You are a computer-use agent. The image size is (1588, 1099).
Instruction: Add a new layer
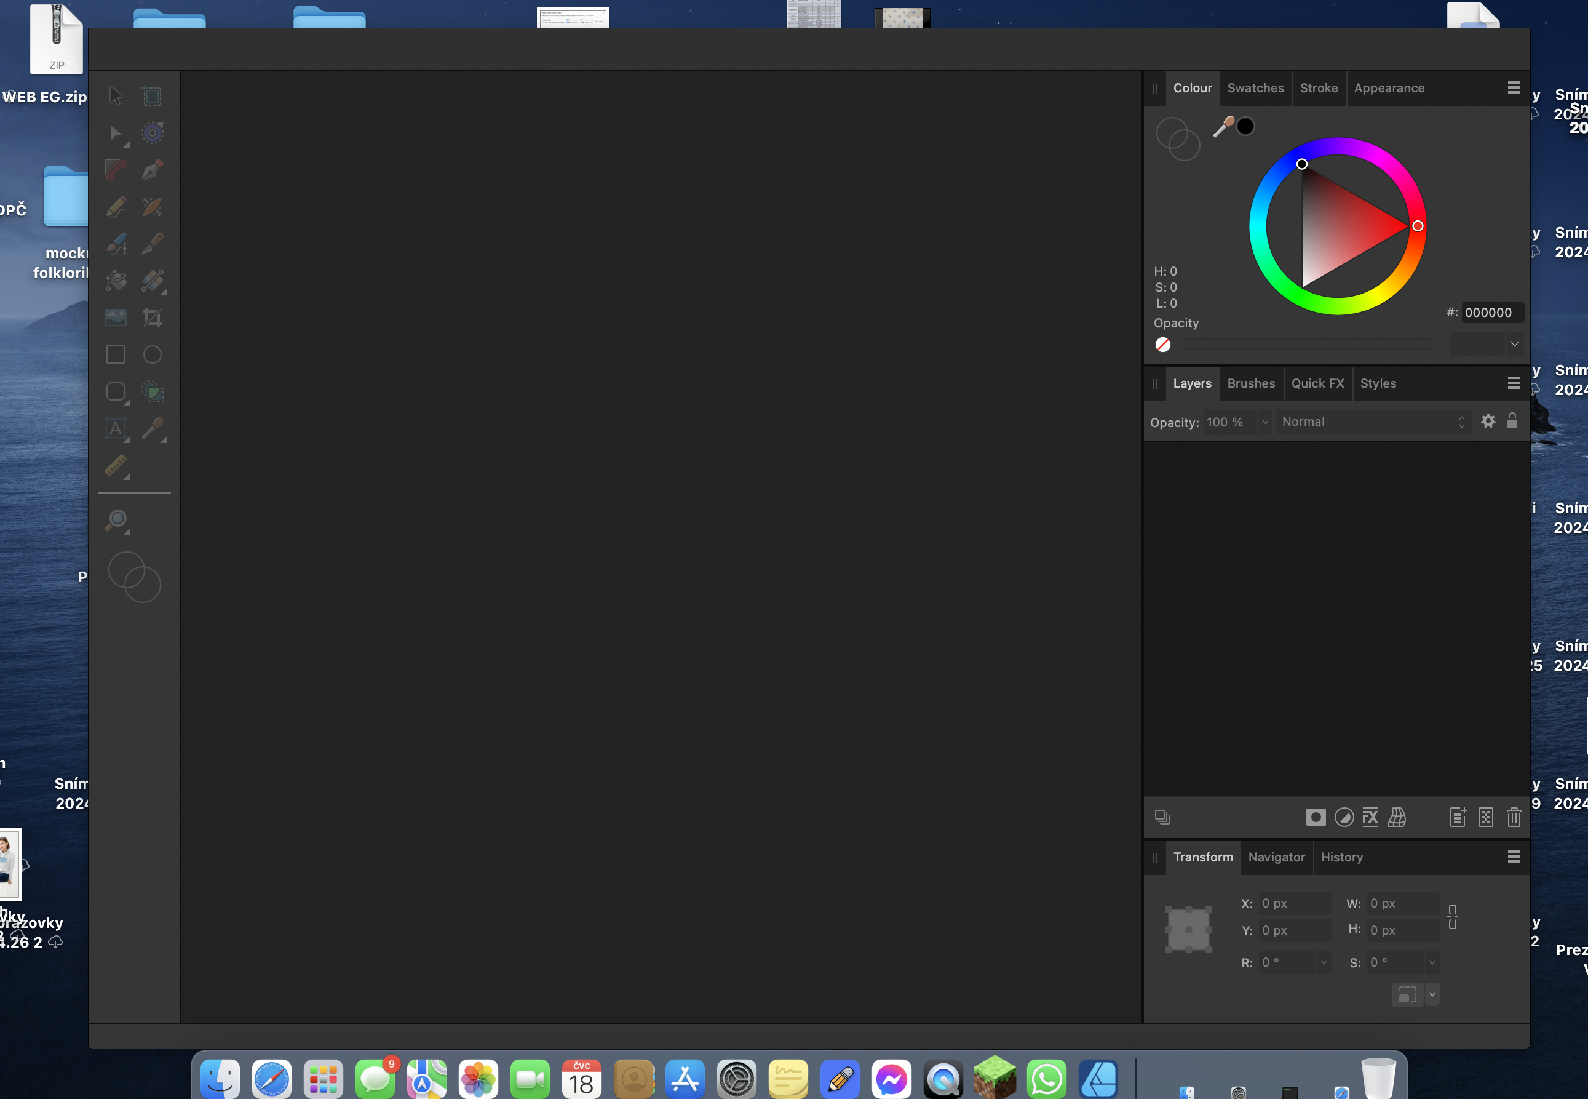coord(1458,817)
